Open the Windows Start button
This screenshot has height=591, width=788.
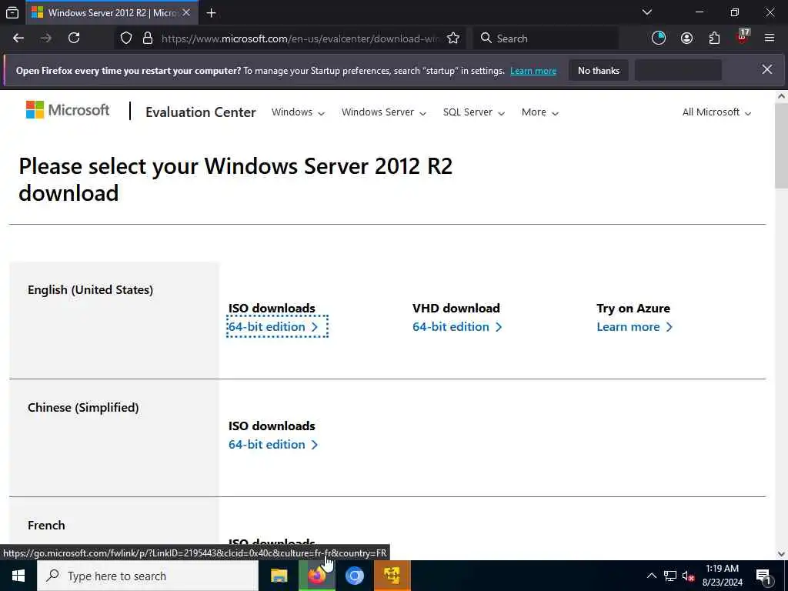pyautogui.click(x=18, y=576)
